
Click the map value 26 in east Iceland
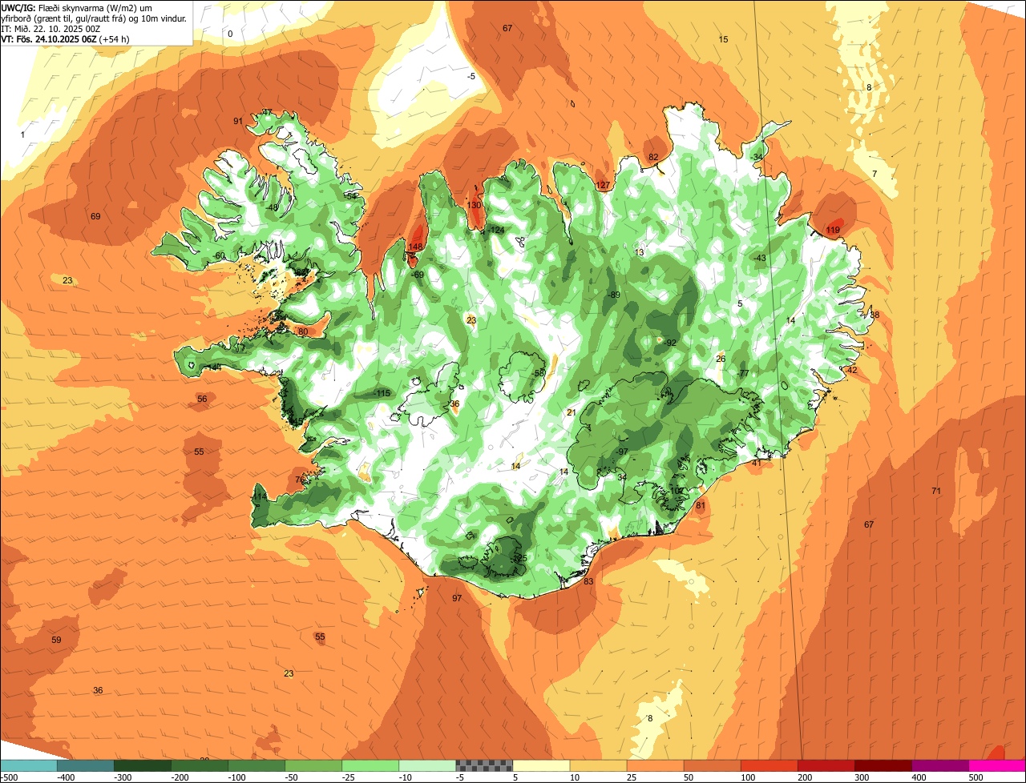tap(721, 359)
